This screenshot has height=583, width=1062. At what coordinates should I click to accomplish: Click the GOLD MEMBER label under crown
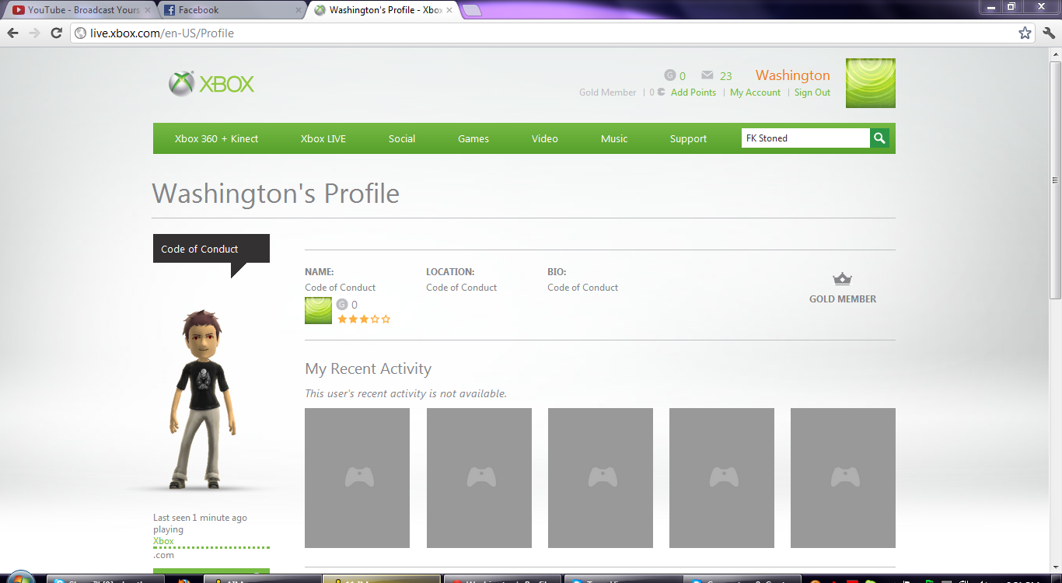[843, 298]
